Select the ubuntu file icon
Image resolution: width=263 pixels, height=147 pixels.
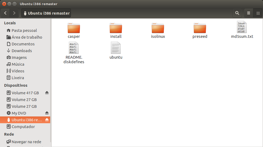116,48
